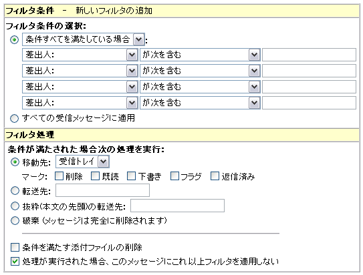Select the 移動先 radio button
The width and height of the screenshot is (363, 275).
15,162
